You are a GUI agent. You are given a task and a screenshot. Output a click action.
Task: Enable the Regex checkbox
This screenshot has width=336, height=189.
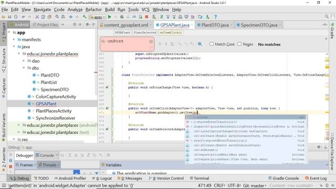click(239, 44)
